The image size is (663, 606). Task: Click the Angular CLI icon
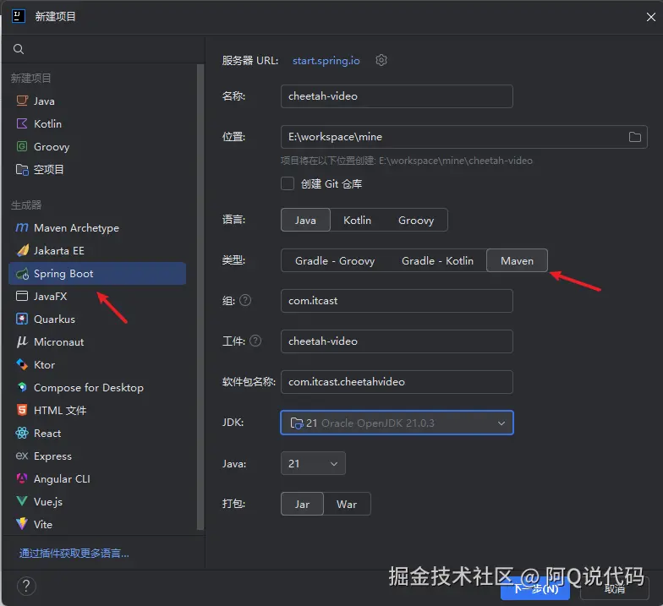coord(22,478)
